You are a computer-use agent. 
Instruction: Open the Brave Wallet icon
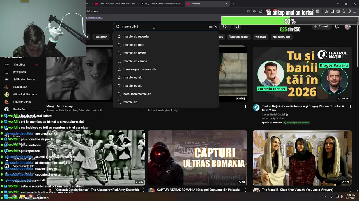click(338, 11)
